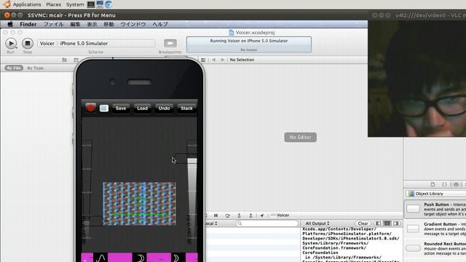Open the Object Library dropdown
Viewport: 466px width, 262px height.
[435, 194]
